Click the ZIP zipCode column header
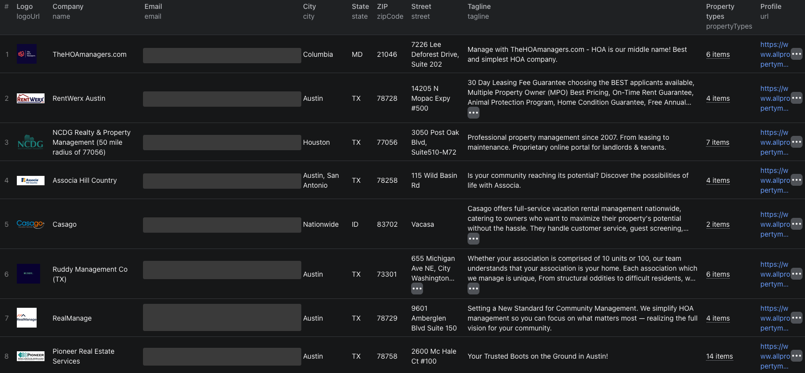Screen dimensions: 805x373 coord(390,11)
